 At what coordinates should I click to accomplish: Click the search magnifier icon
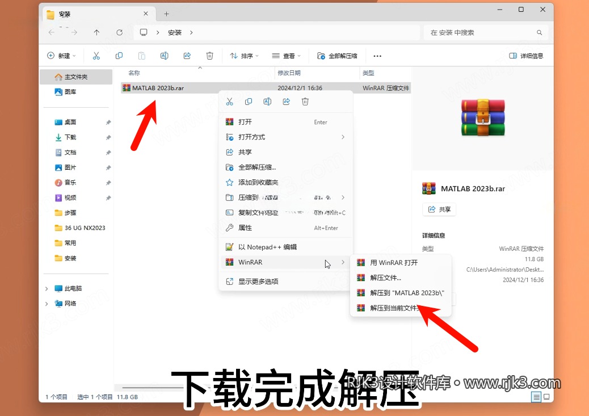(540, 33)
